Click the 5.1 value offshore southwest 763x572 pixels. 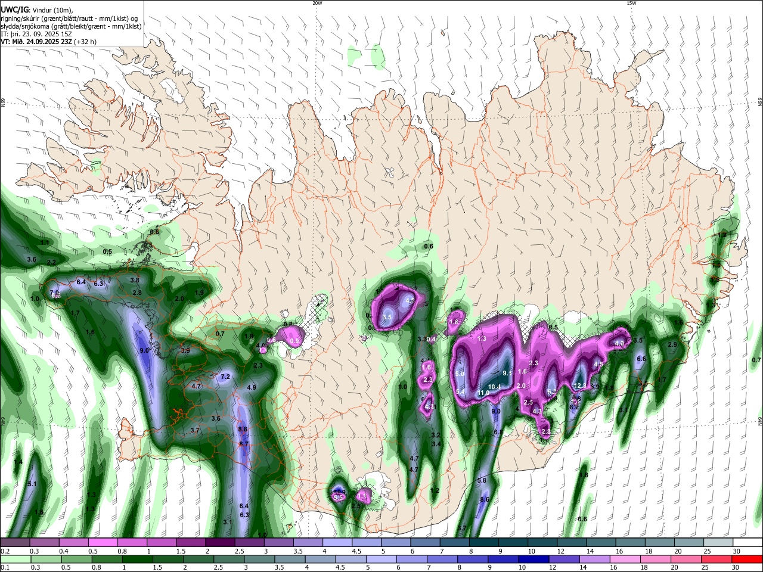(32, 484)
